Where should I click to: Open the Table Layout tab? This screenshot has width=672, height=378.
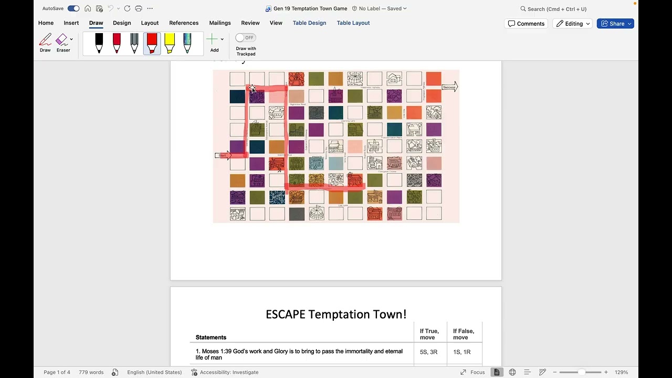[353, 23]
